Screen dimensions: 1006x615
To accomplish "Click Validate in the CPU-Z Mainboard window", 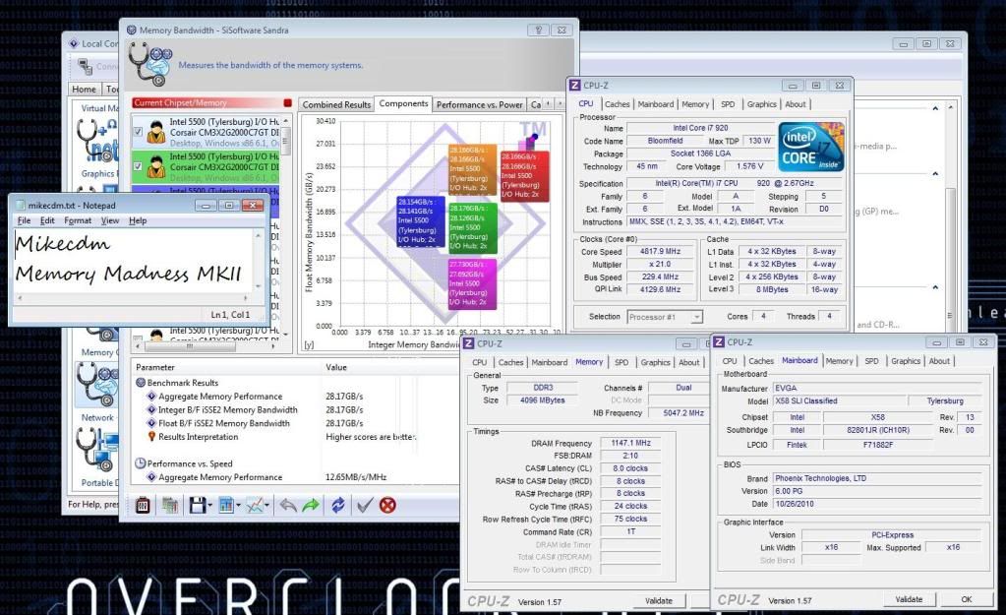I will tap(909, 599).
